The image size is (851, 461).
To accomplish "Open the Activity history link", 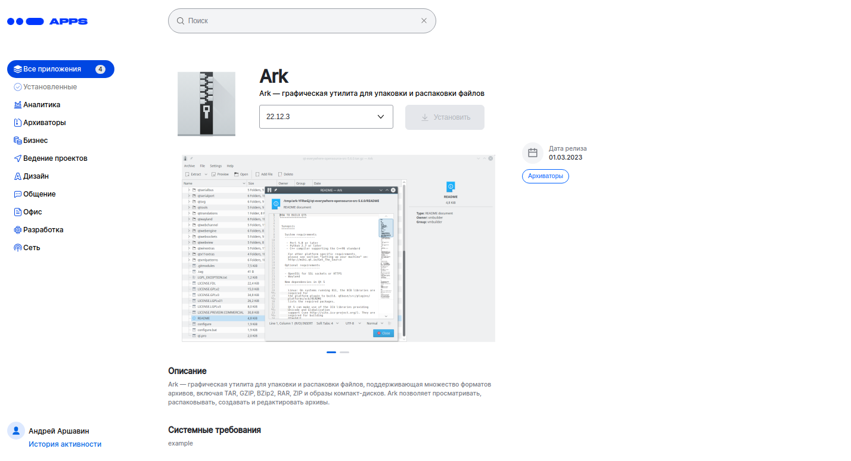I will click(x=65, y=444).
